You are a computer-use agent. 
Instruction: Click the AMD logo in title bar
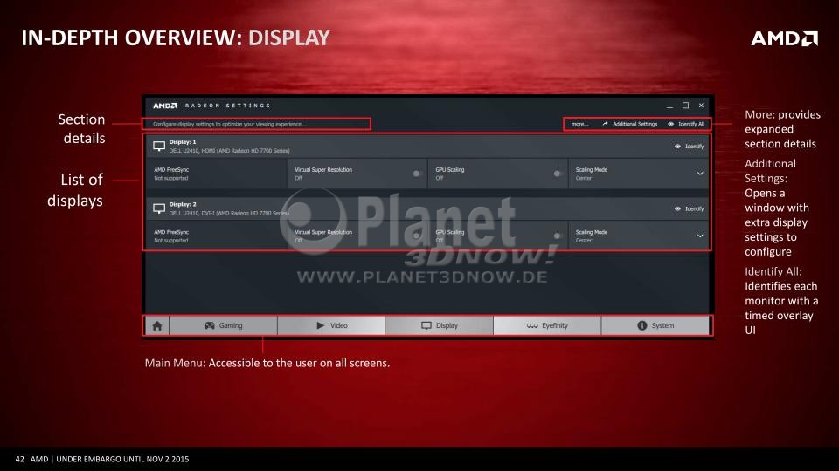[165, 106]
